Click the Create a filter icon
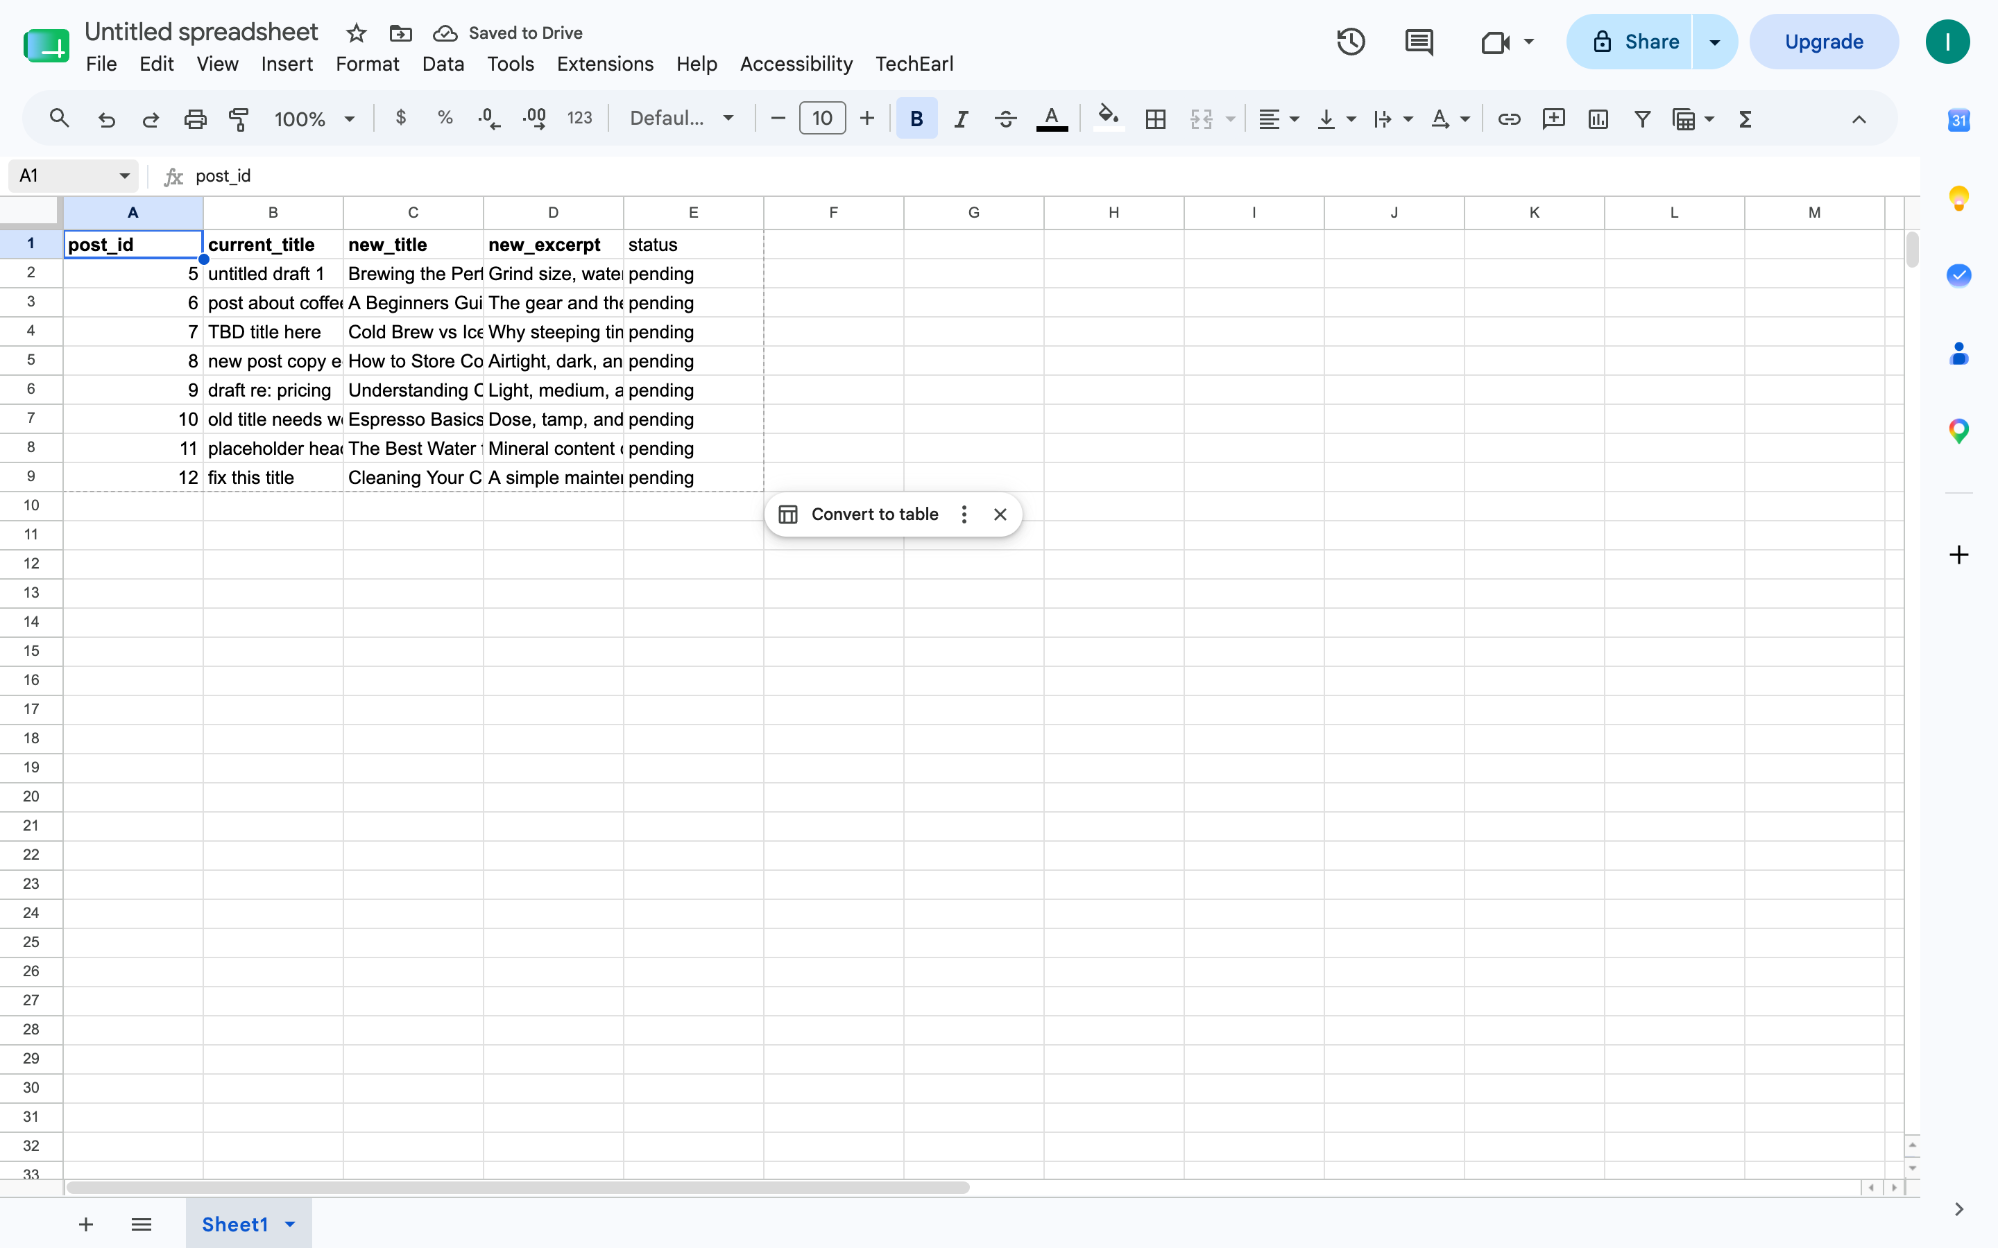Screen dimensions: 1998x1248 click(x=1642, y=119)
